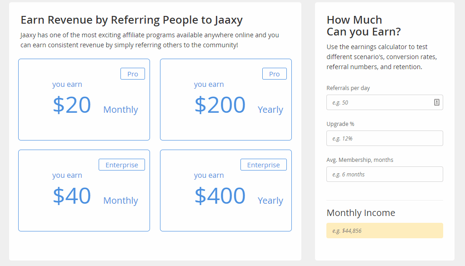
Task: Click the $400 amount text
Action: pyautogui.click(x=220, y=196)
